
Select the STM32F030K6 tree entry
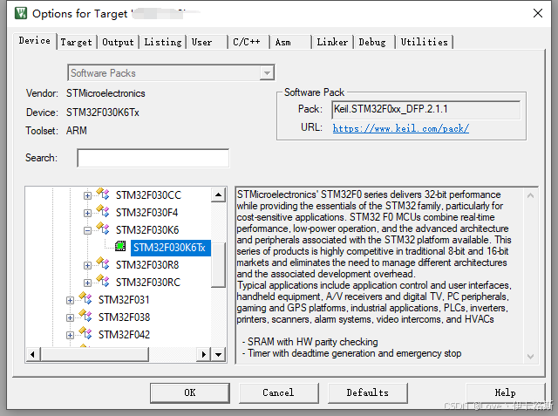147,230
